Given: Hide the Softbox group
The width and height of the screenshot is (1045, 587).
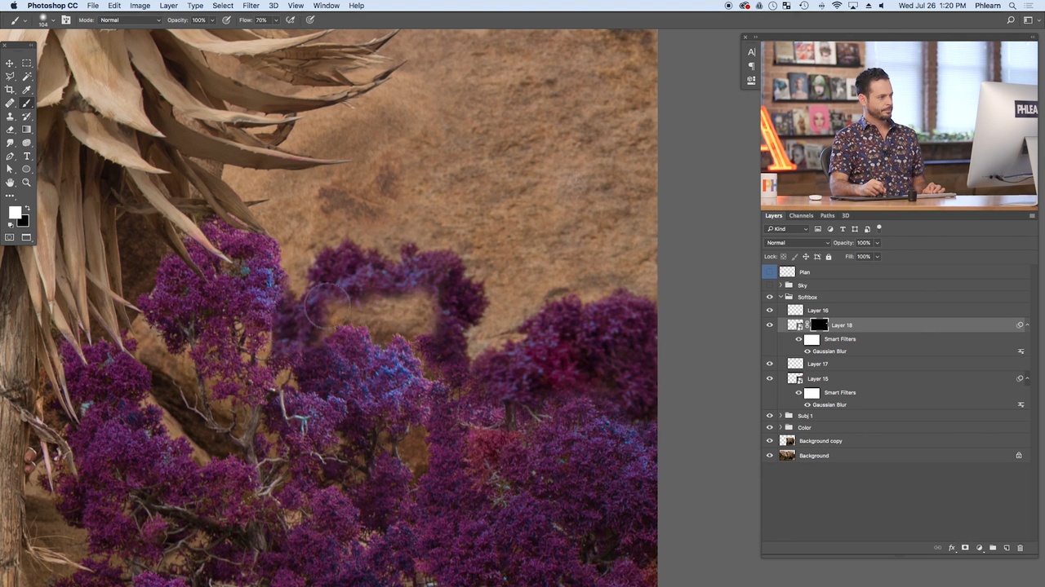Looking at the screenshot, I should [769, 297].
